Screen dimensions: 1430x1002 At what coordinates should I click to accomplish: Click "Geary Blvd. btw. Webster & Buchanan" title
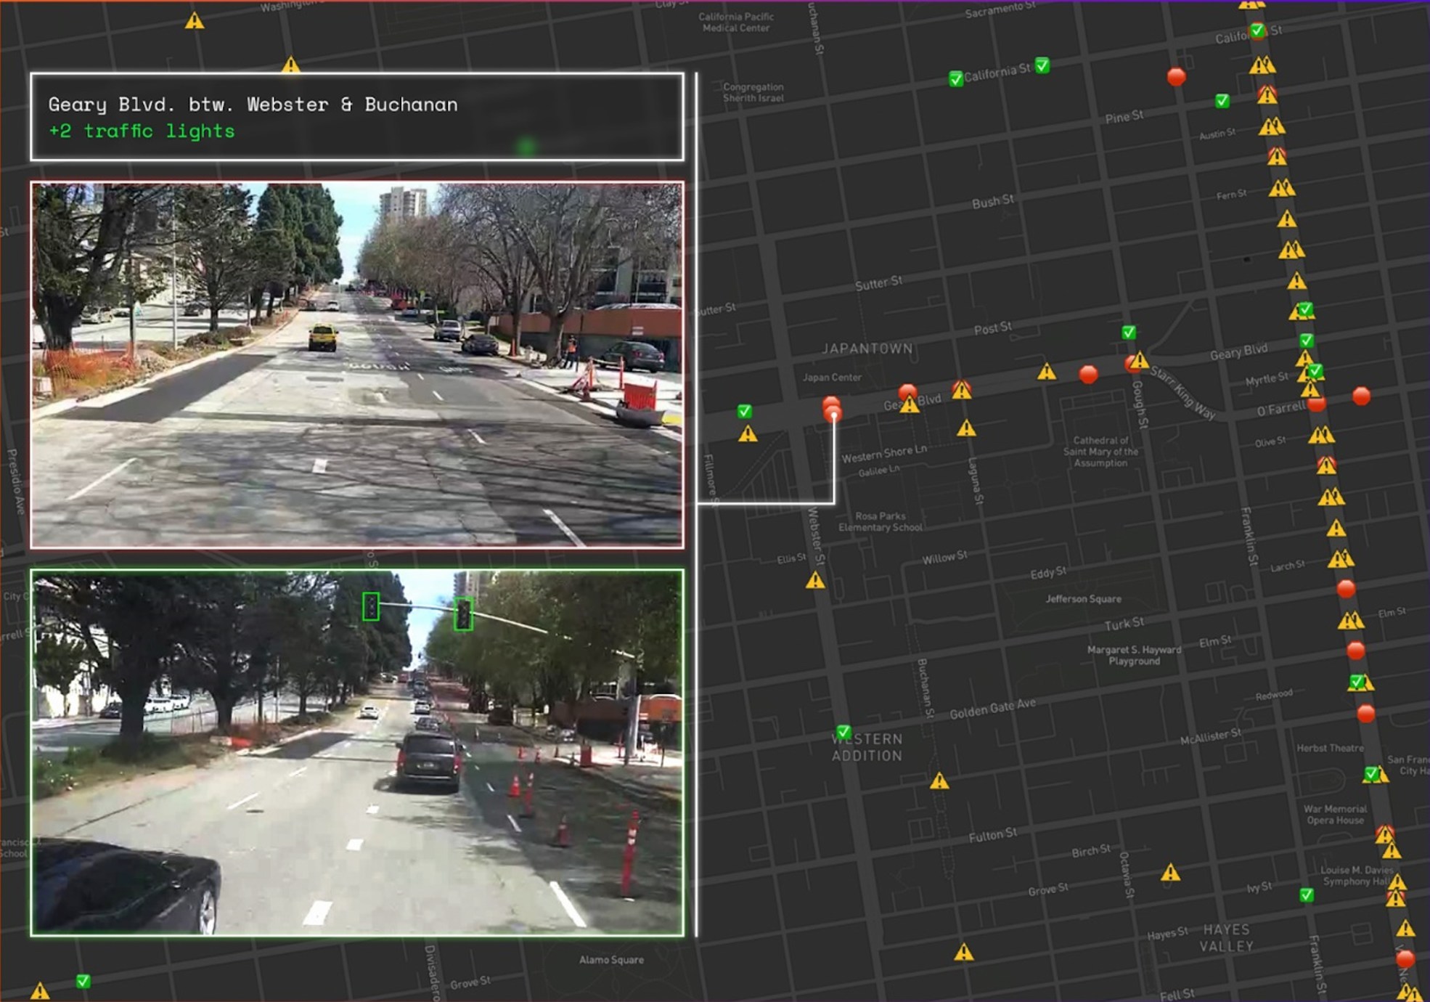point(253,105)
